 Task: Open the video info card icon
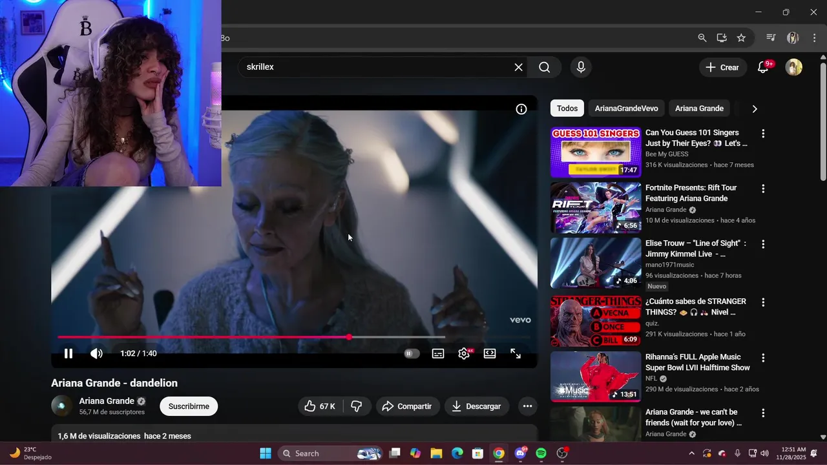click(x=521, y=109)
